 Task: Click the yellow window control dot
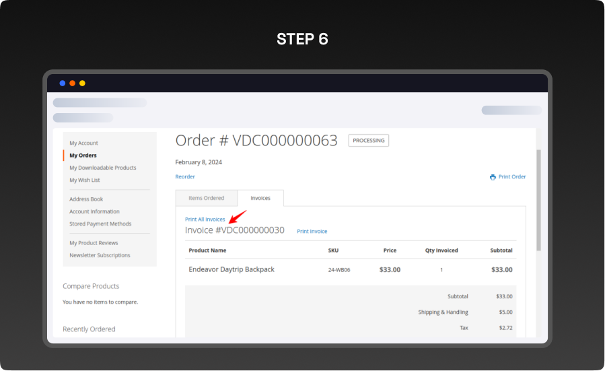82,83
